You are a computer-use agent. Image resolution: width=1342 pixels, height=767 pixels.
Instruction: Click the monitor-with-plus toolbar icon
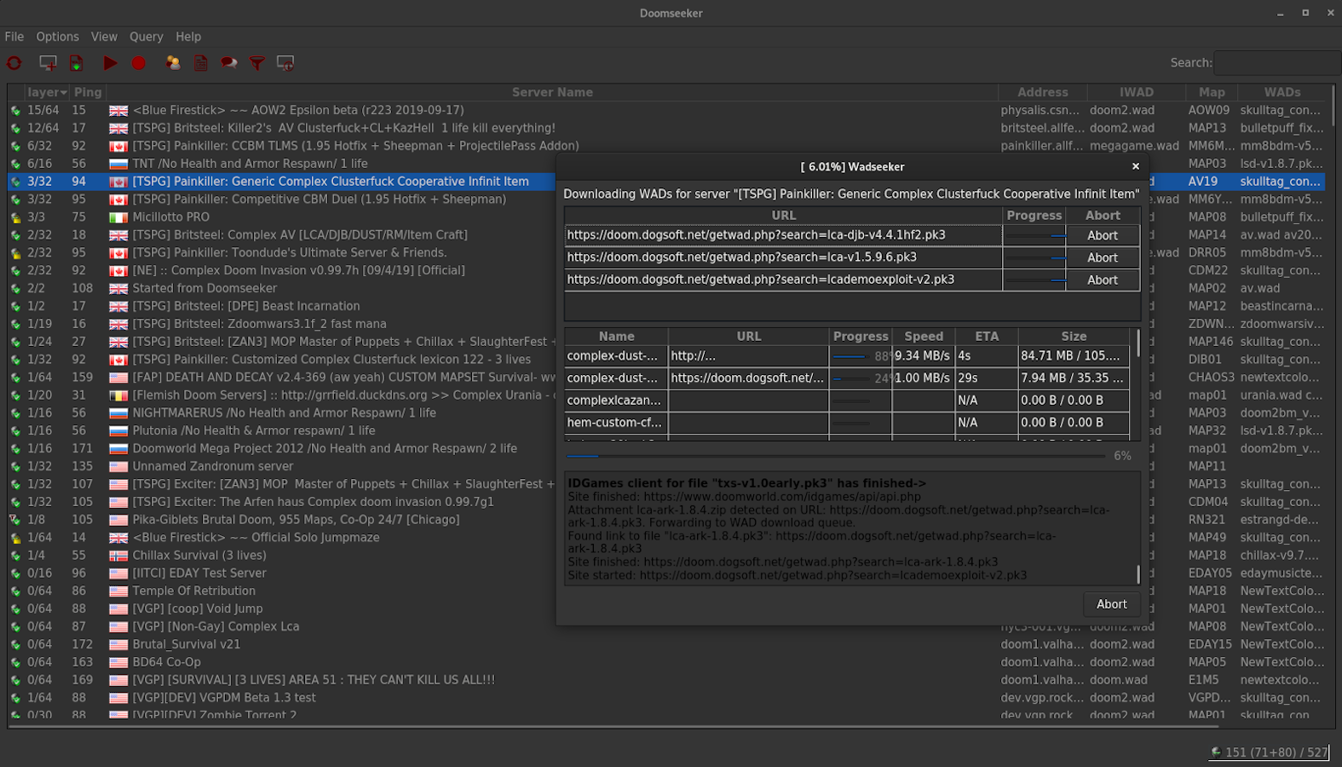[x=48, y=63]
